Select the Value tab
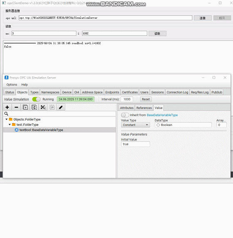The height and width of the screenshot is (238, 233). pyautogui.click(x=159, y=108)
